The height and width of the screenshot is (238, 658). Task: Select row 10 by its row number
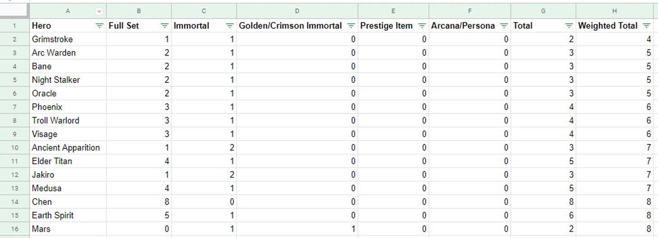coord(14,148)
